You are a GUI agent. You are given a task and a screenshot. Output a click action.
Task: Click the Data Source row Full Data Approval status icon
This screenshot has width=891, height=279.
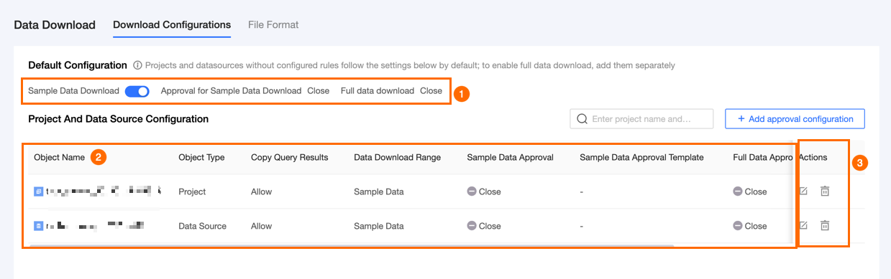click(x=738, y=226)
